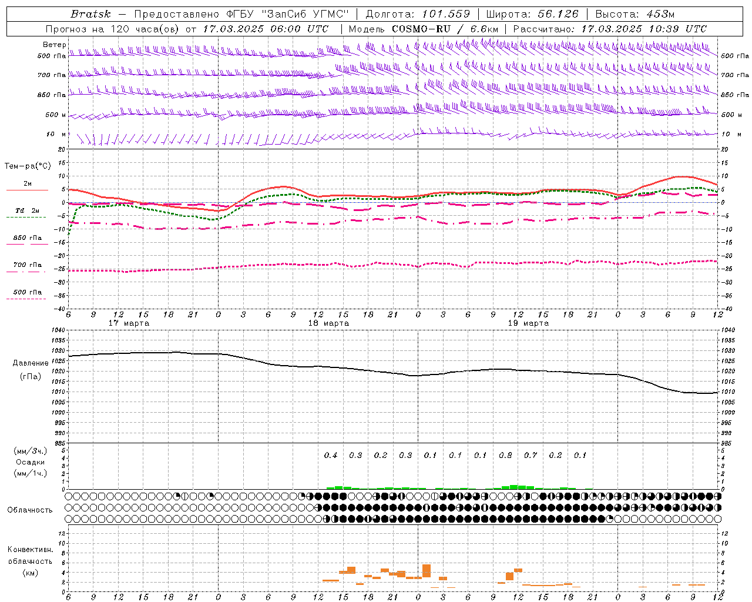Click the "19 марта" date label
752x602 pixels.
[x=528, y=323]
